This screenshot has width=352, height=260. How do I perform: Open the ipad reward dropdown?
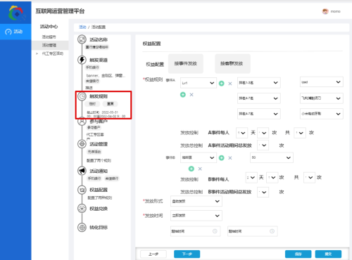322,82
